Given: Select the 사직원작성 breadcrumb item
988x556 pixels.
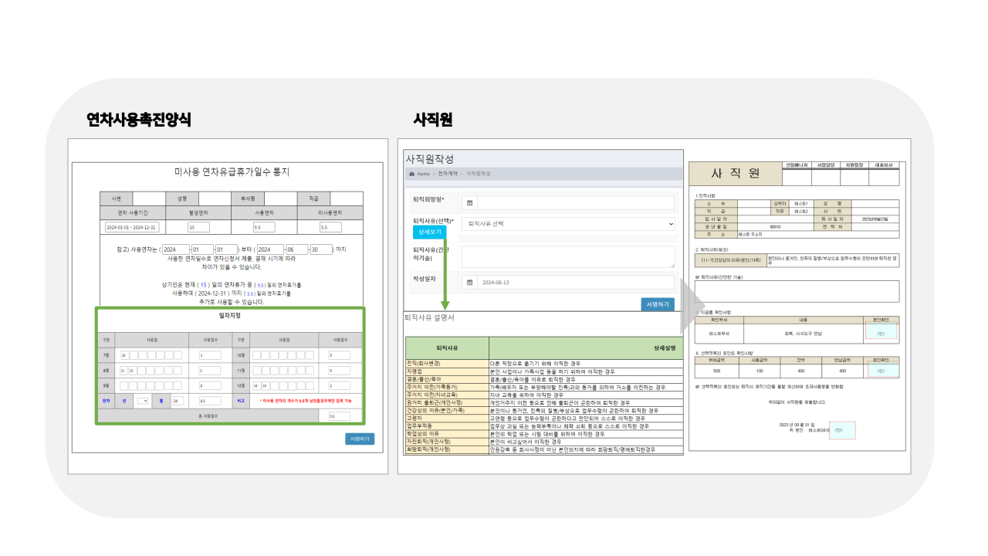Looking at the screenshot, I should click(480, 174).
